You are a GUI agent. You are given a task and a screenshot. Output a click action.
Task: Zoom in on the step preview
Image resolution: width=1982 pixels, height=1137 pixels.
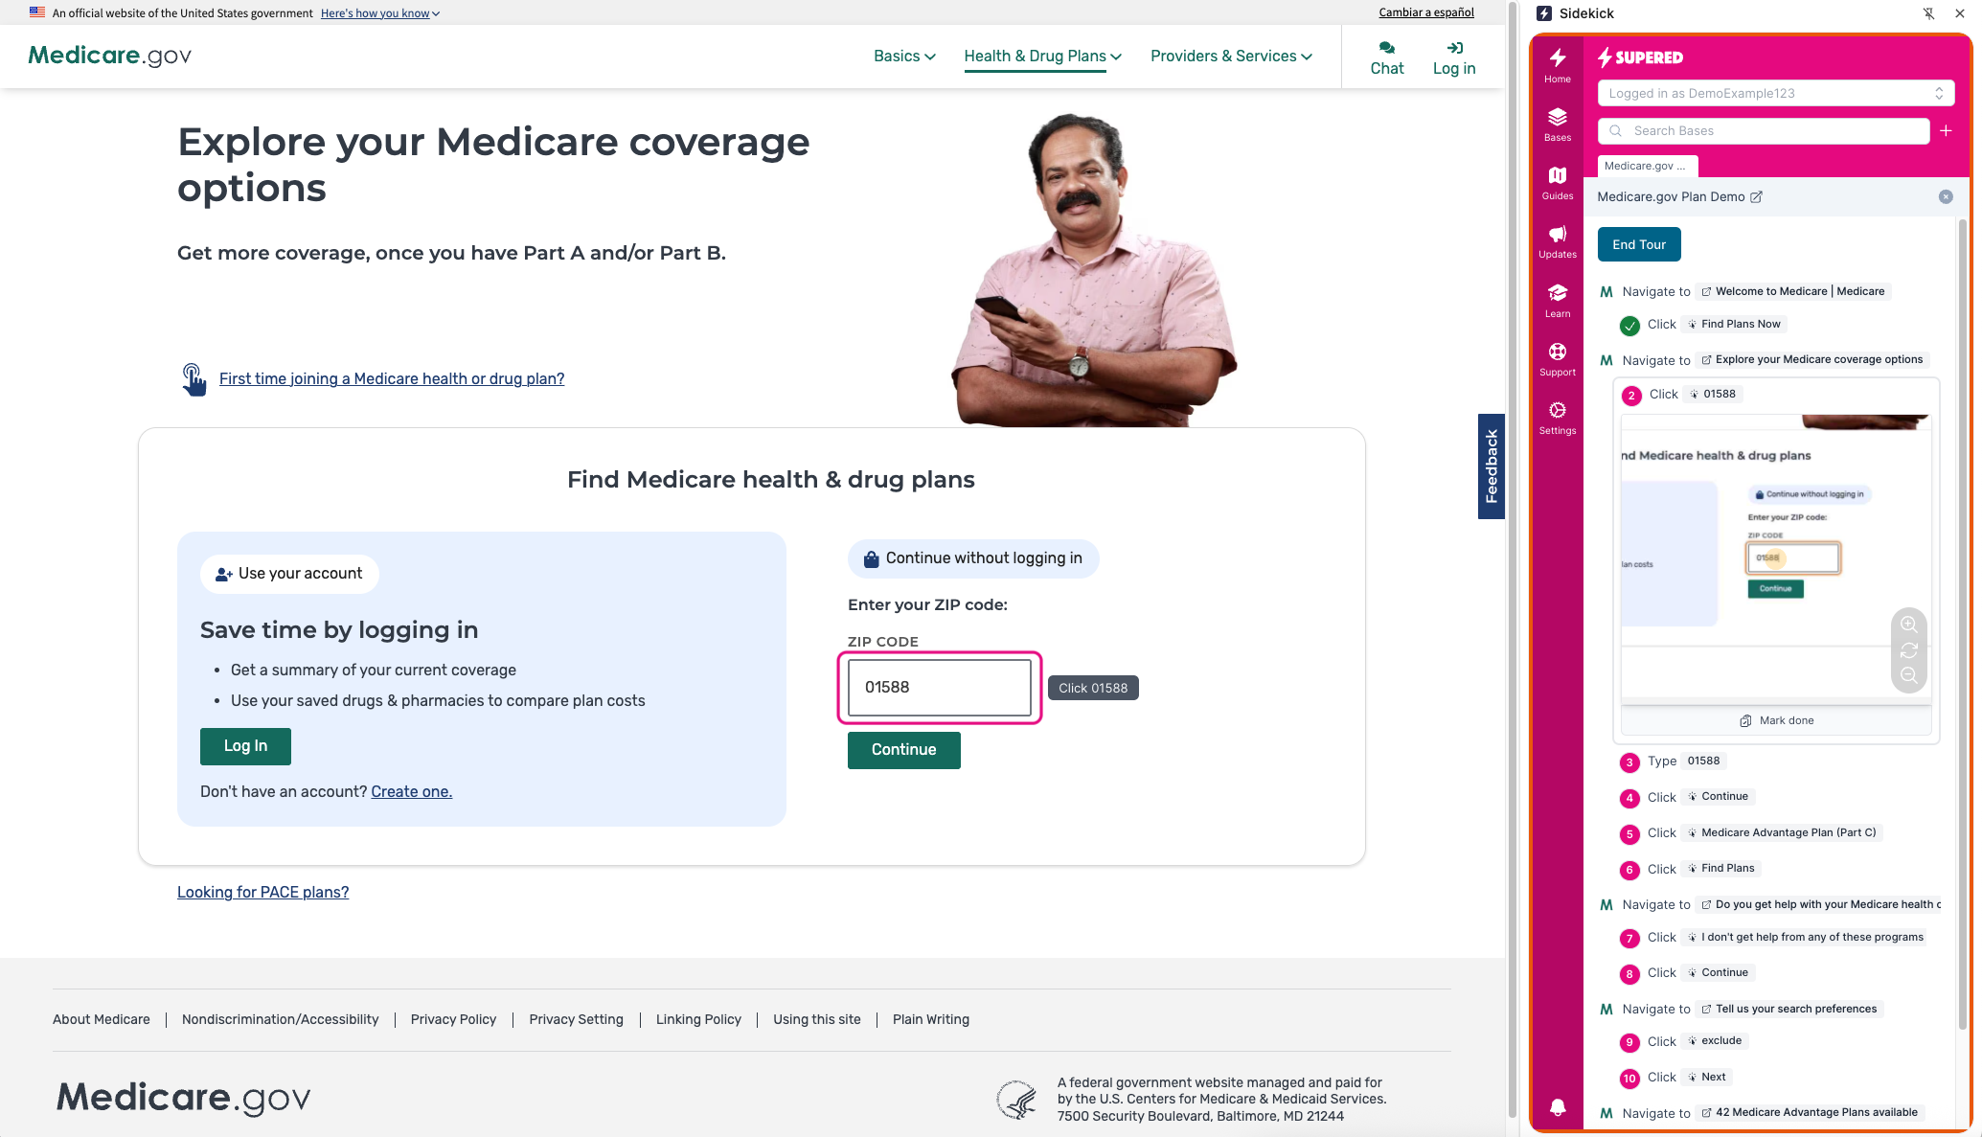click(1908, 625)
